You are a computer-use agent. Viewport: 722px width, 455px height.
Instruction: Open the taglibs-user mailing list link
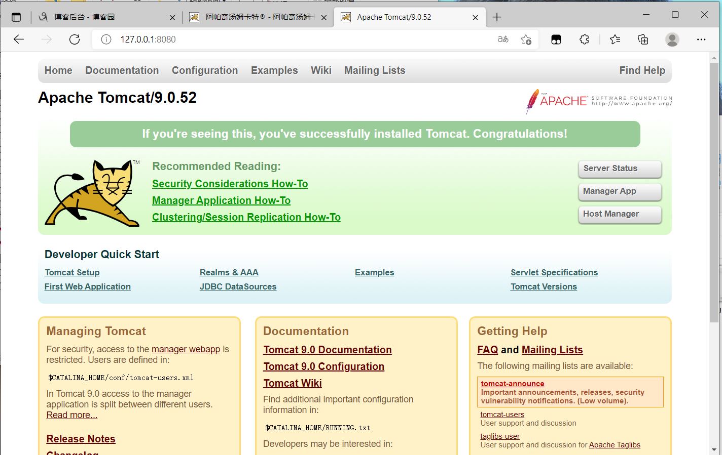(500, 436)
